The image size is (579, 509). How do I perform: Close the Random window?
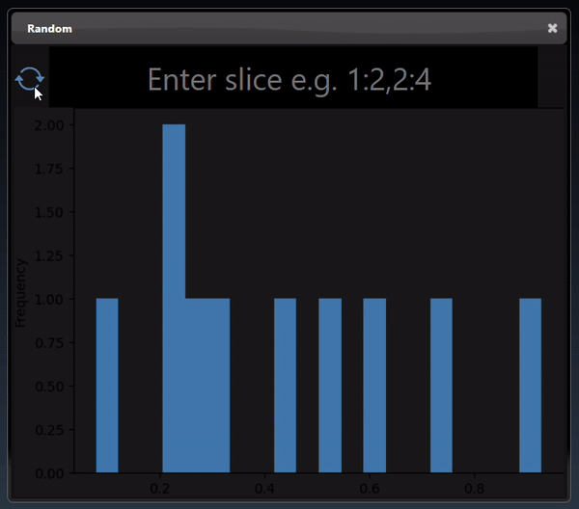click(x=552, y=28)
